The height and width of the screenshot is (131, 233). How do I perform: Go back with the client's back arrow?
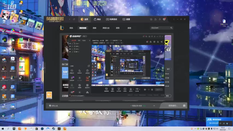click(x=70, y=19)
